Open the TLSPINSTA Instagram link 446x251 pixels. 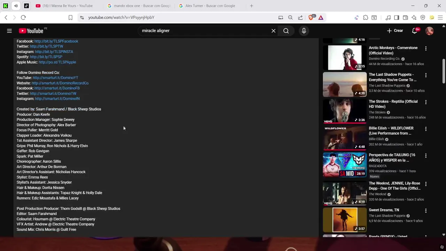pyautogui.click(x=54, y=52)
